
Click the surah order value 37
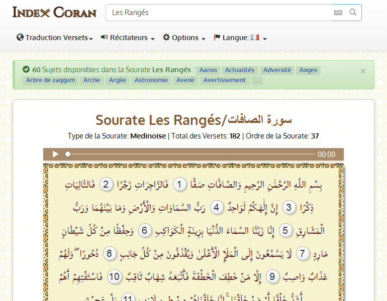tap(315, 136)
